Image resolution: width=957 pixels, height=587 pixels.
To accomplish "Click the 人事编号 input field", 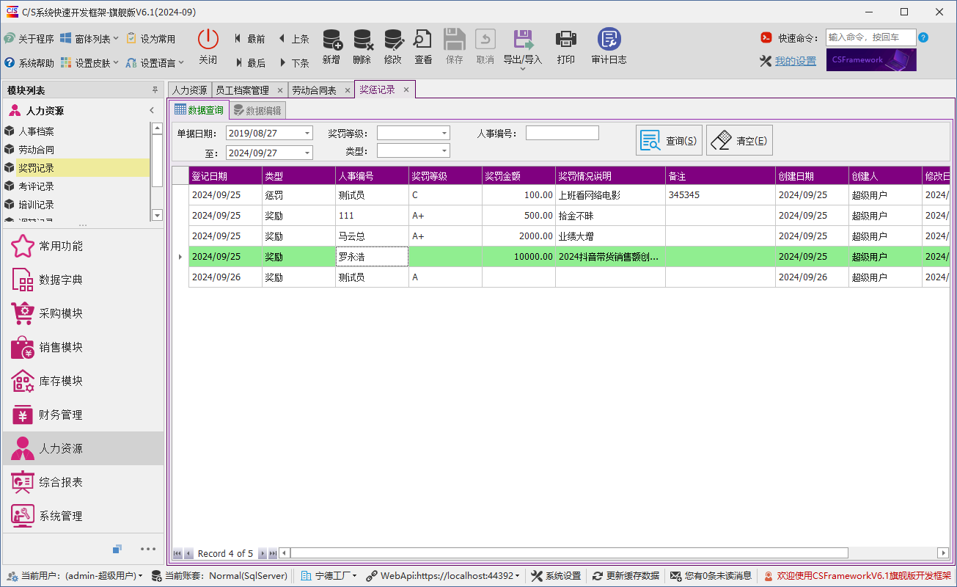I will [x=562, y=133].
